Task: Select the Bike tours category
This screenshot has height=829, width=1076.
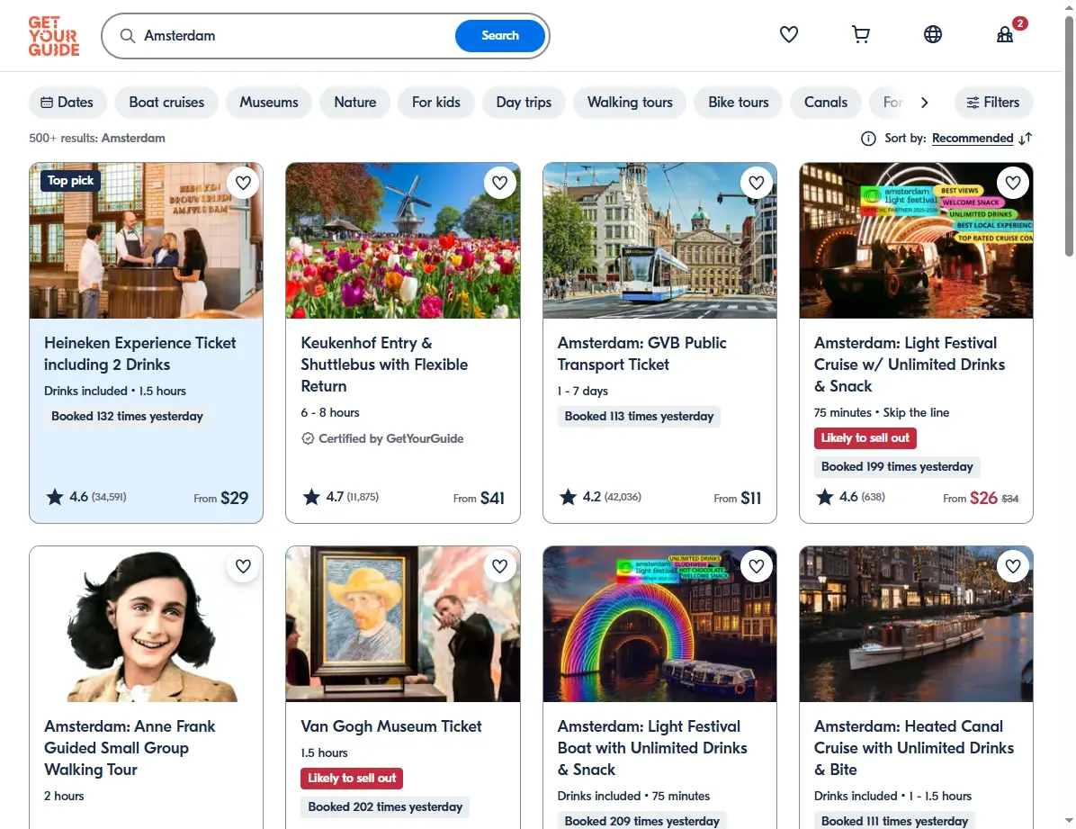Action: point(739,103)
